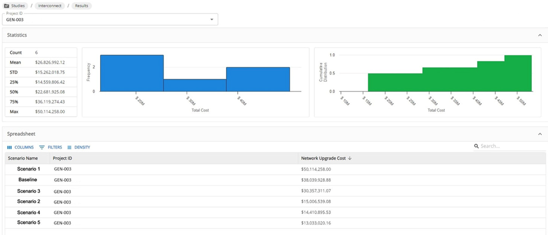Click the Network Upgrade Cost header
This screenshot has width=548, height=235.
tap(323, 158)
